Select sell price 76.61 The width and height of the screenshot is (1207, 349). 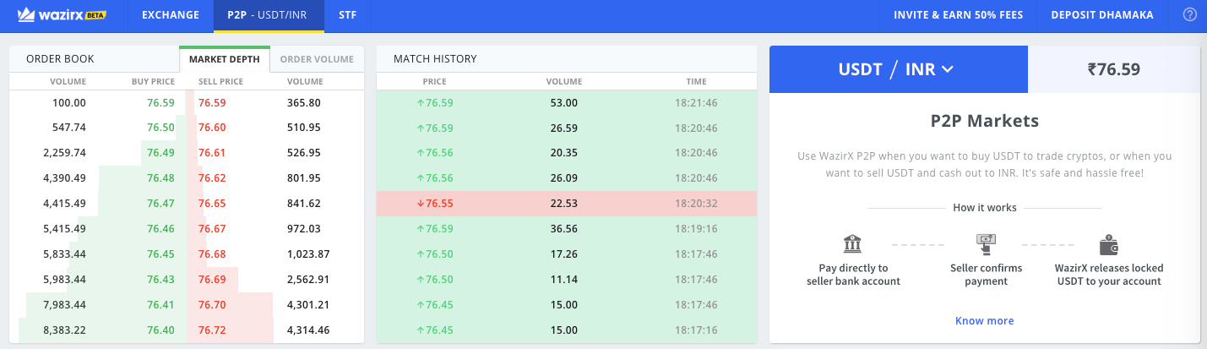pos(212,153)
